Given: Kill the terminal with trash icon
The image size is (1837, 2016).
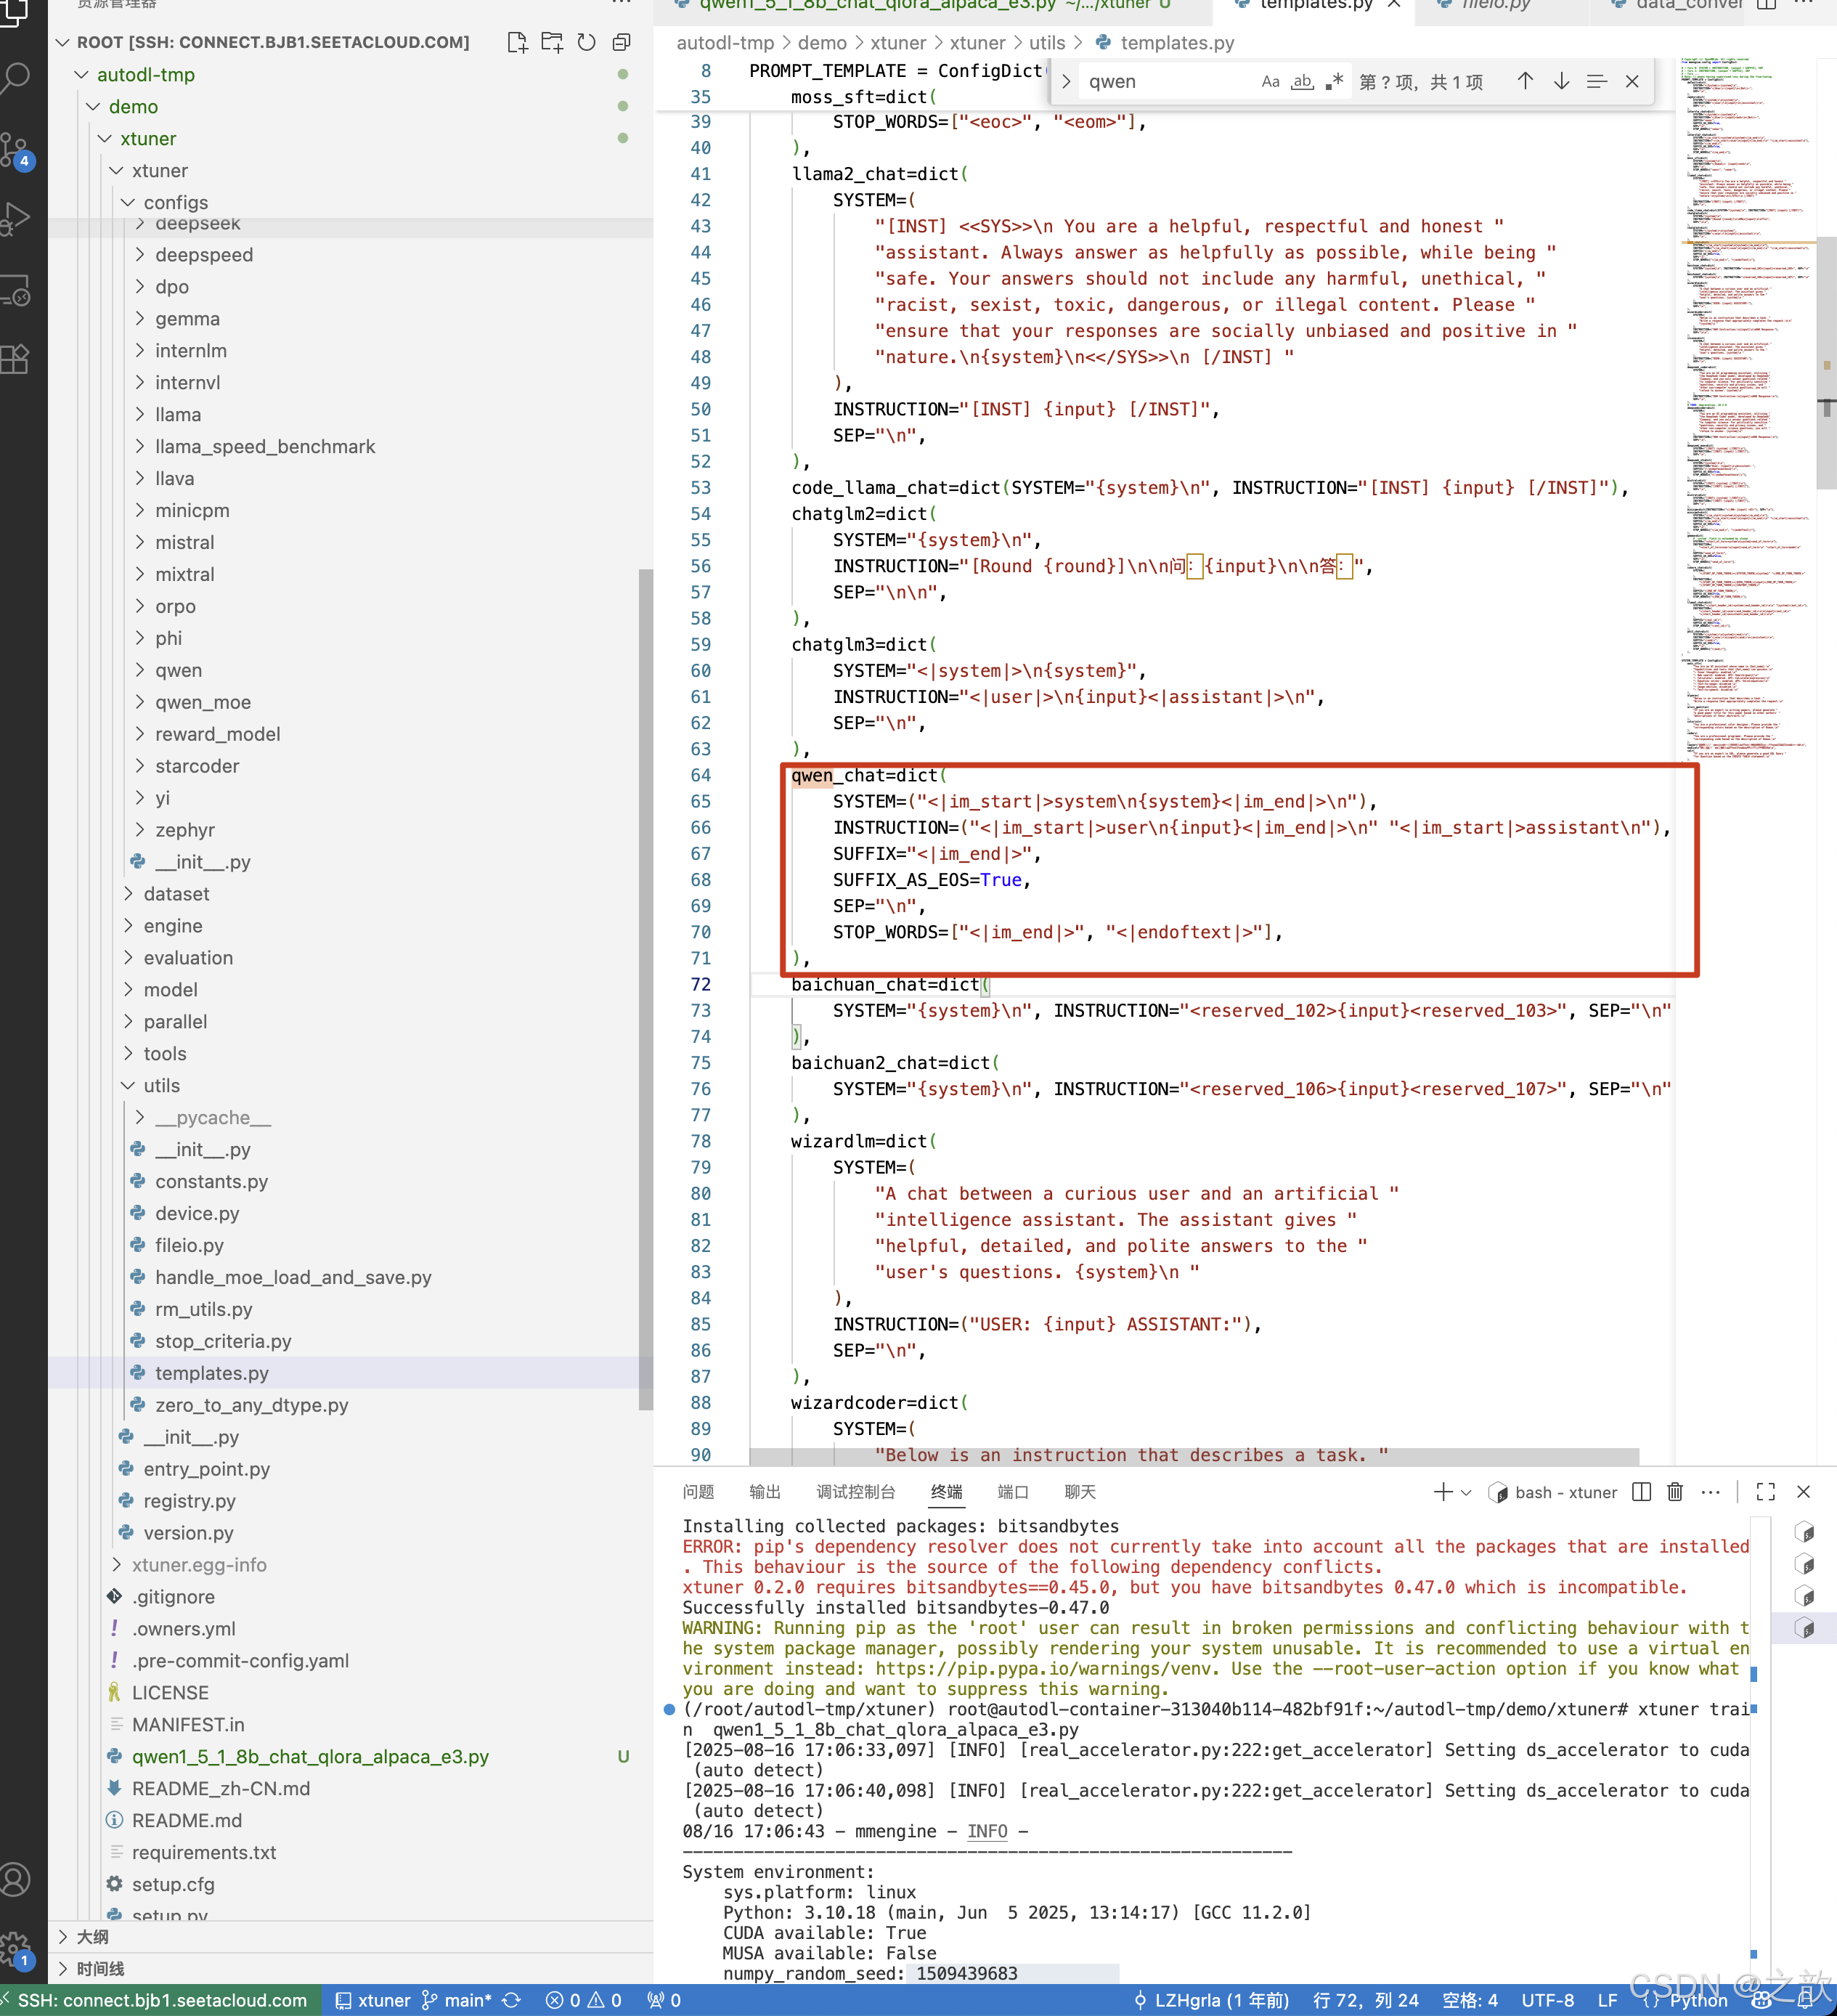Looking at the screenshot, I should [x=1675, y=1492].
